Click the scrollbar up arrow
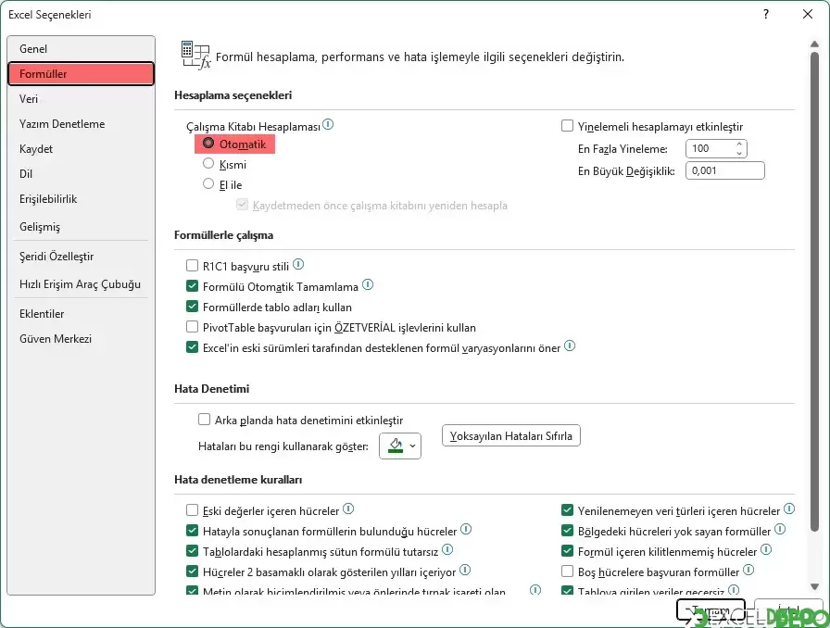This screenshot has height=628, width=830. point(814,44)
